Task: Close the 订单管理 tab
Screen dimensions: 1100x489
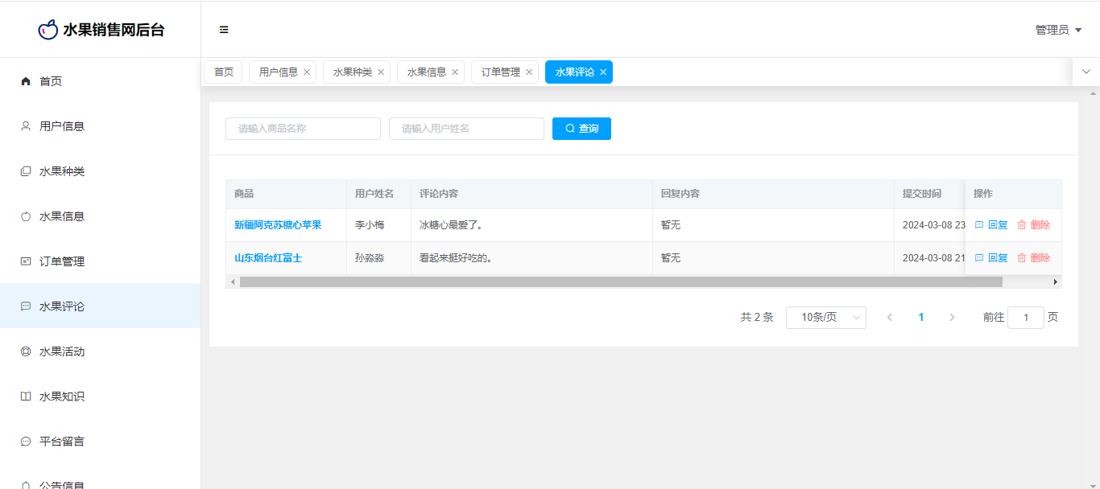Action: [x=529, y=72]
